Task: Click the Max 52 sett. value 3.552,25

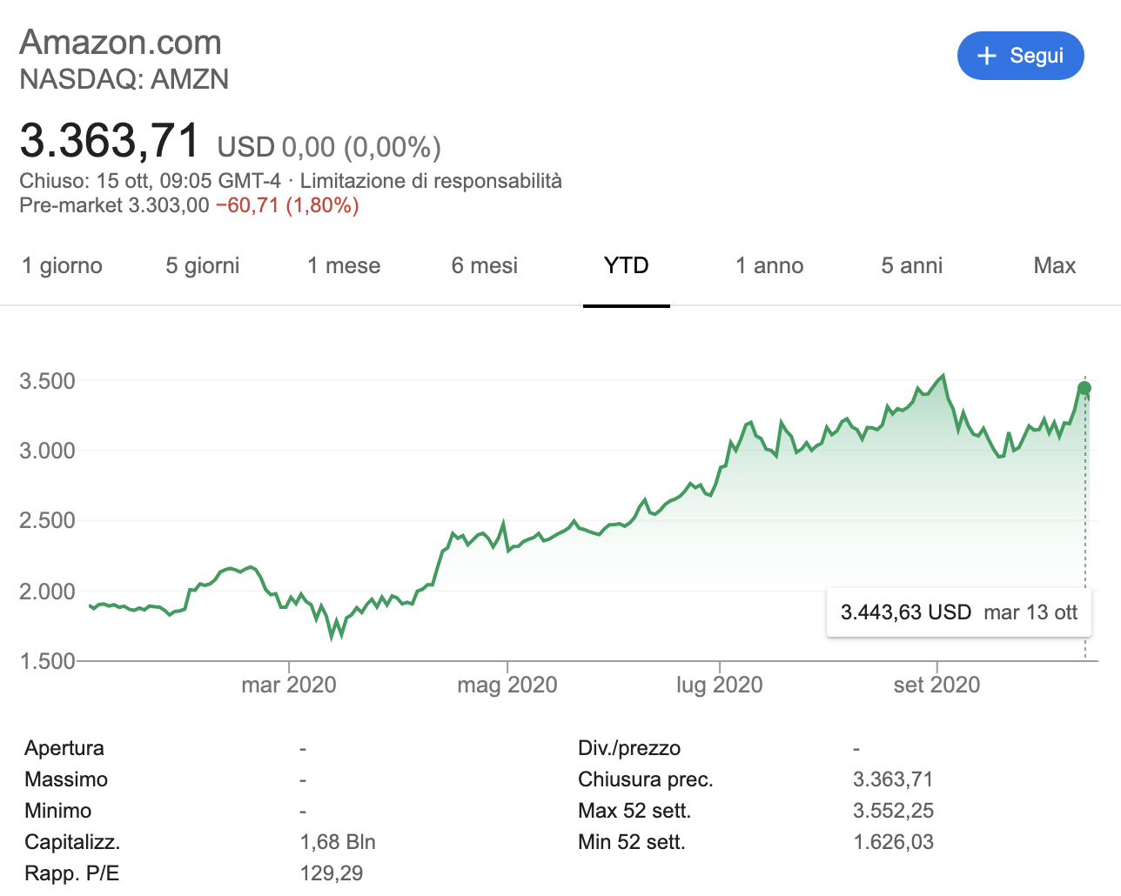Action: [893, 810]
